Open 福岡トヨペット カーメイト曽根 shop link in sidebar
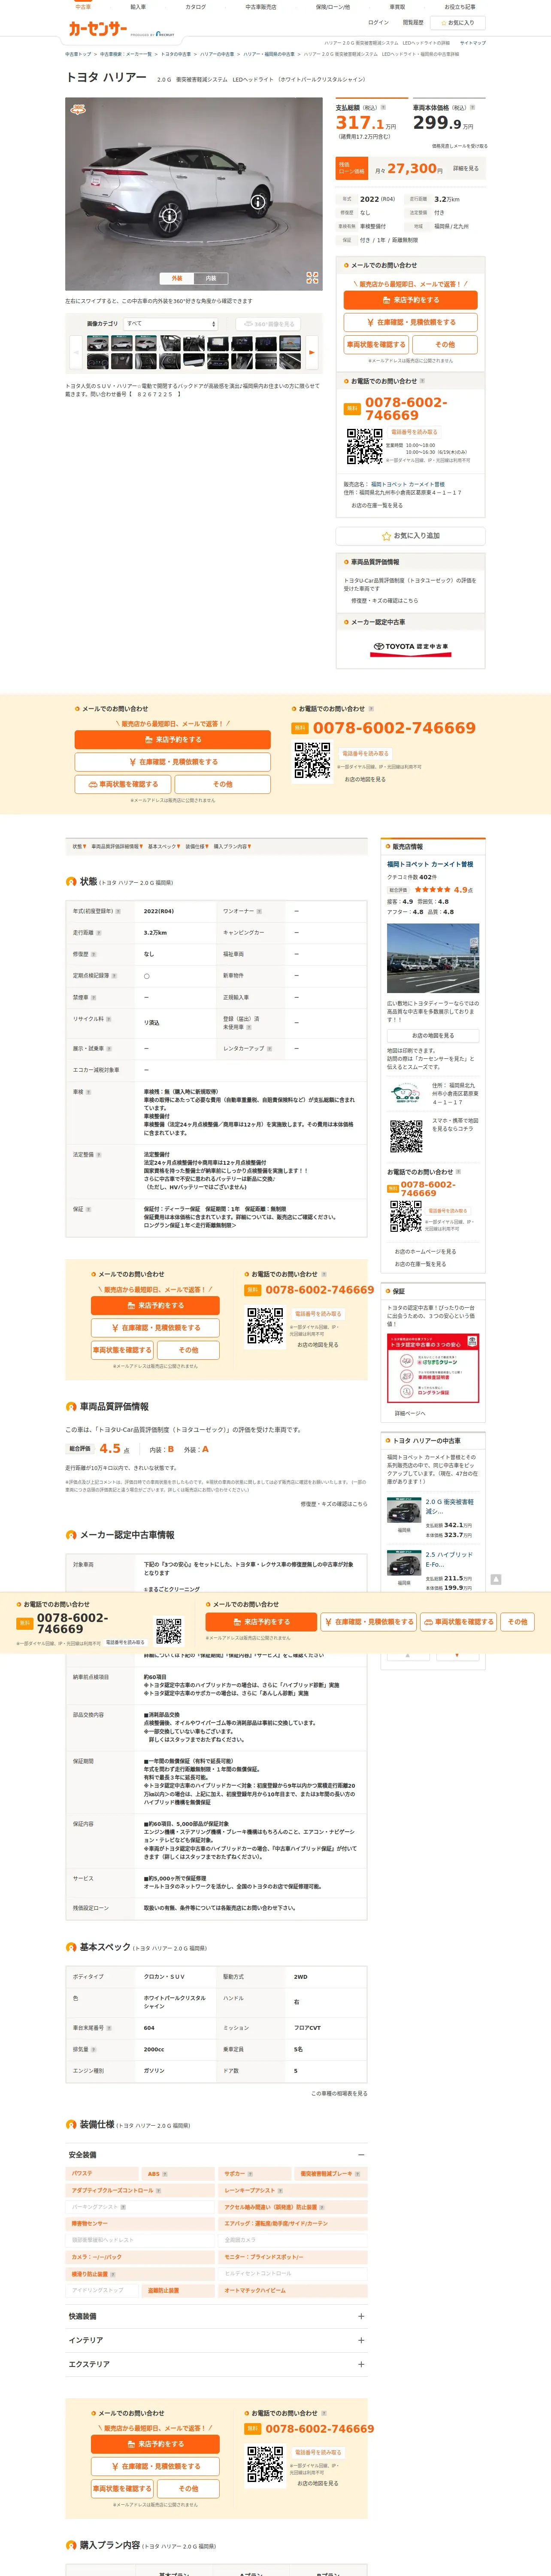The height and width of the screenshot is (2576, 551). click(430, 864)
